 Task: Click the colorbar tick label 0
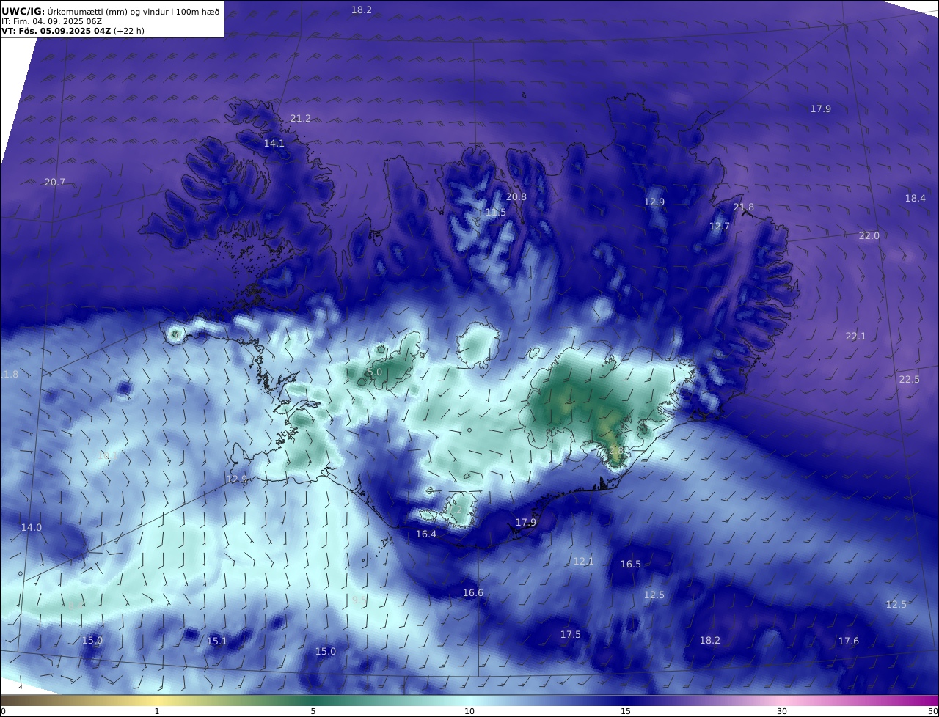[x=3, y=711]
